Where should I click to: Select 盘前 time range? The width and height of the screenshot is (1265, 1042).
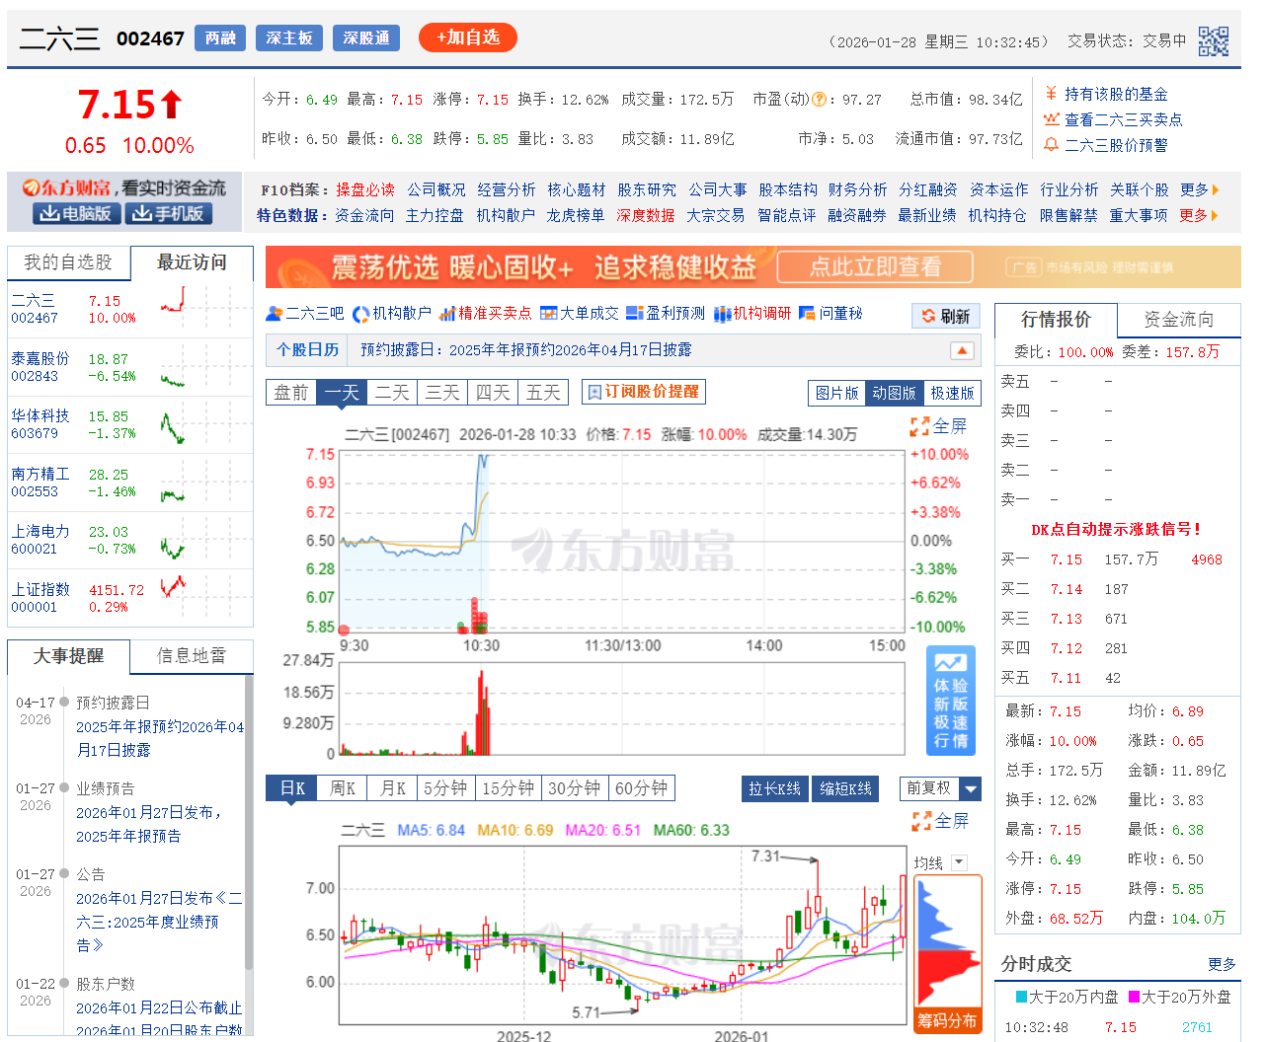(x=291, y=393)
